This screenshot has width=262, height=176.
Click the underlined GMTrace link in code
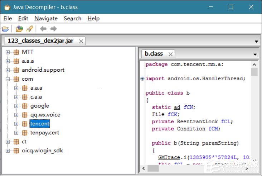(x=167, y=157)
